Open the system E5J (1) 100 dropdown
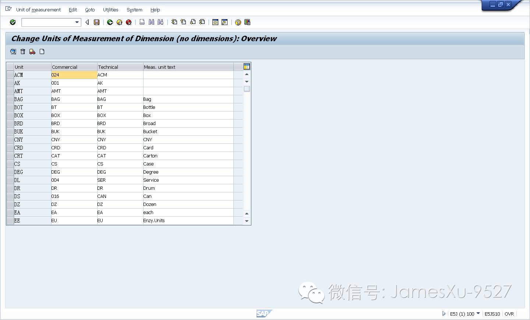 tap(478, 313)
